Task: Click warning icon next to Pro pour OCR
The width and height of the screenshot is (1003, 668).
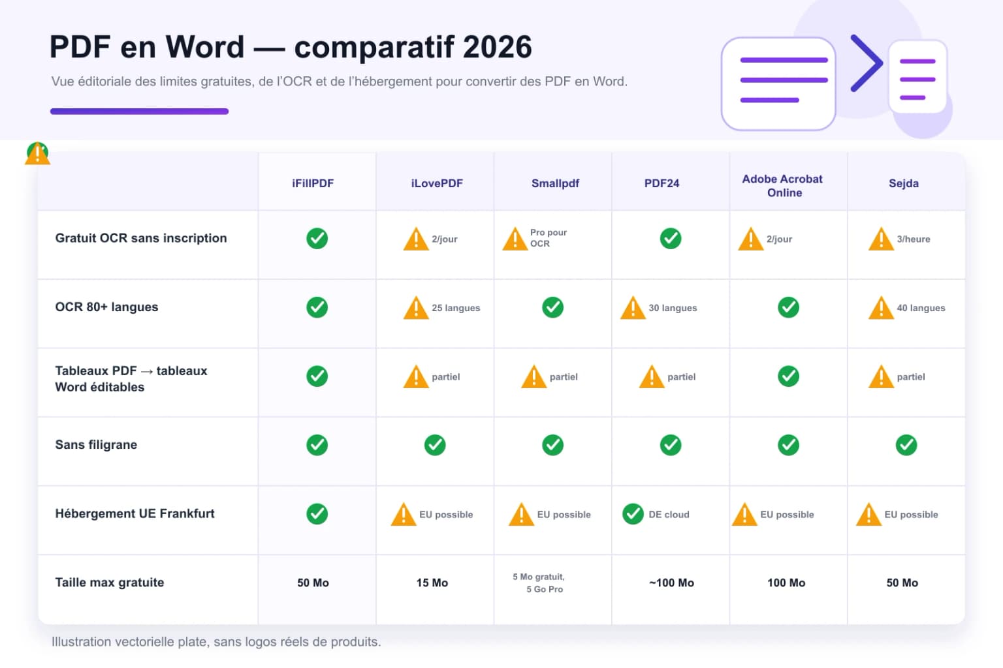Action: click(515, 239)
